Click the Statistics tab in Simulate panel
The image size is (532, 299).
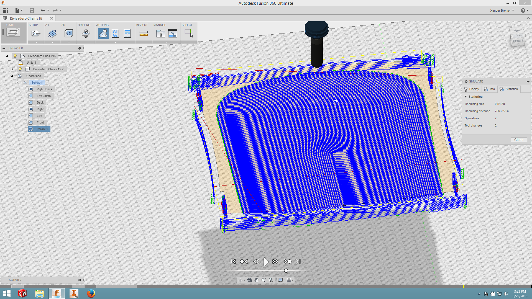[510, 89]
